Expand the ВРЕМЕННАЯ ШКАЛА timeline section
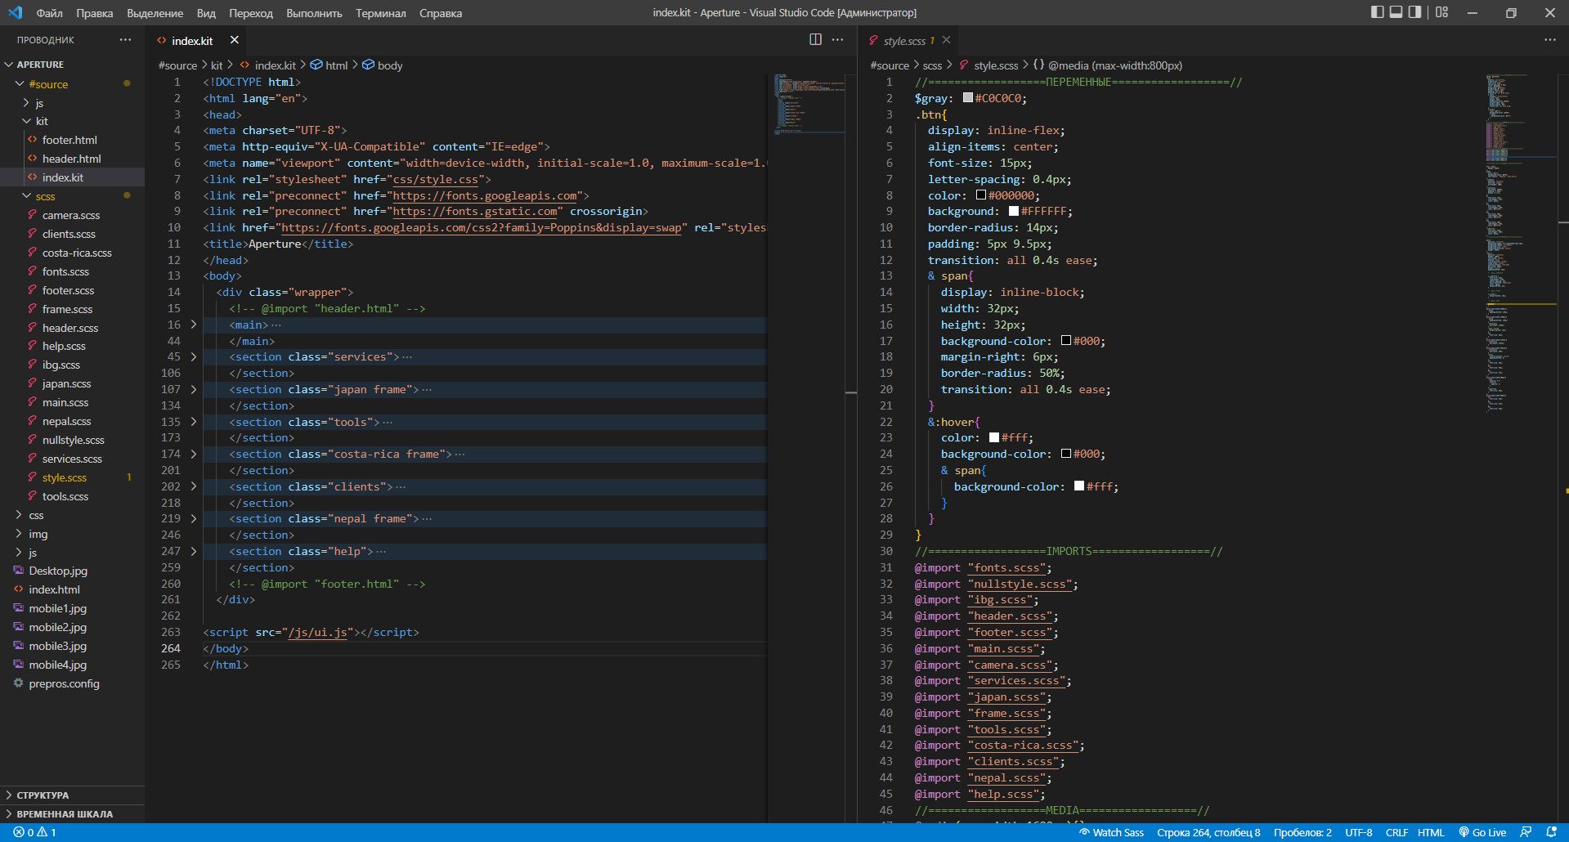Viewport: 1569px width, 842px height. (72, 814)
